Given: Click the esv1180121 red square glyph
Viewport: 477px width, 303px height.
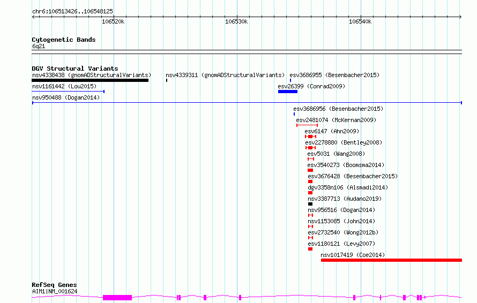Looking at the screenshot, I should [310, 249].
